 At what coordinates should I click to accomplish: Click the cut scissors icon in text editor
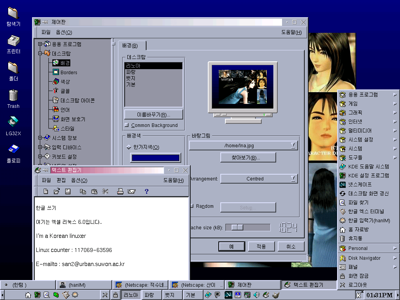click(105, 191)
